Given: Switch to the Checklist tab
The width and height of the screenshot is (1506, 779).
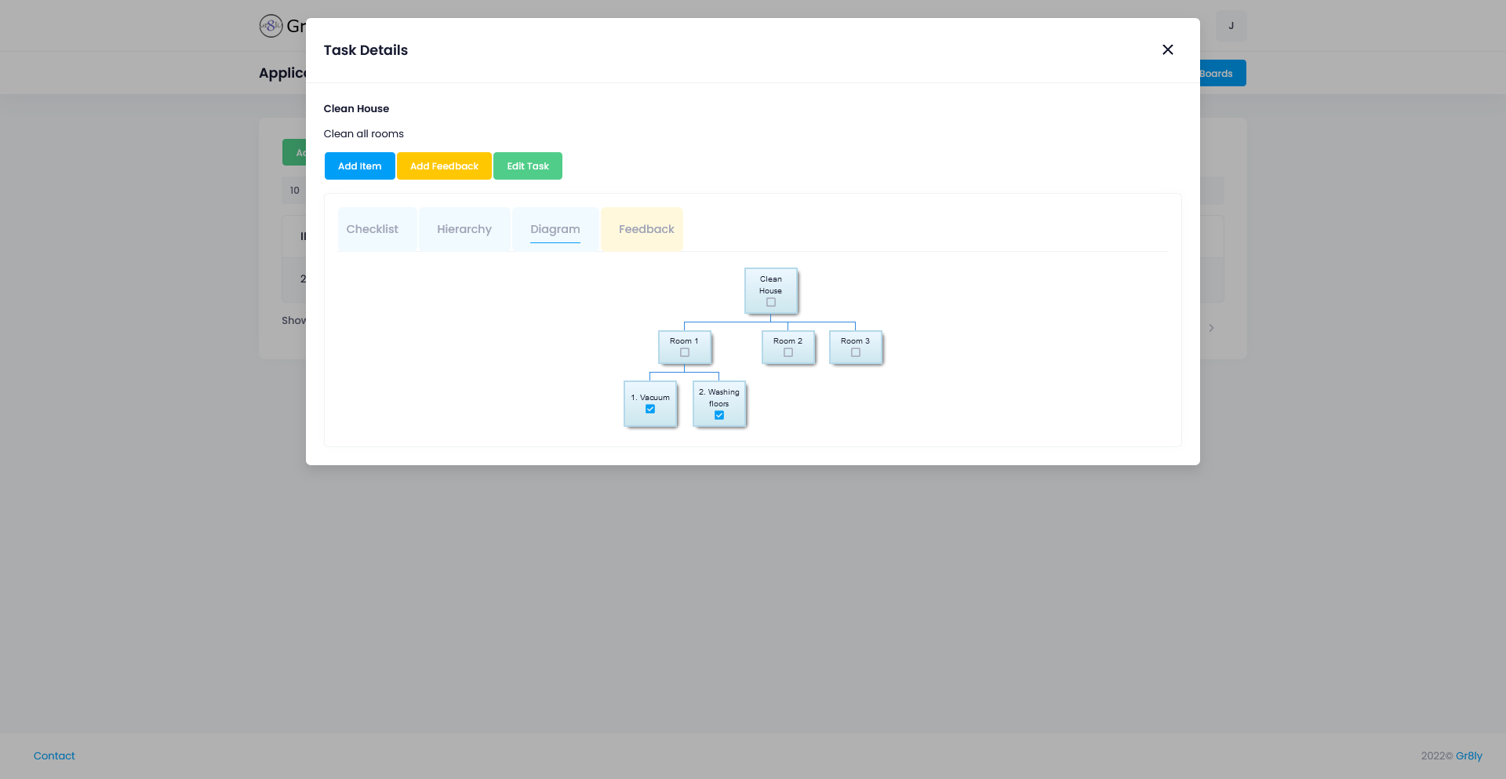Looking at the screenshot, I should tap(373, 229).
